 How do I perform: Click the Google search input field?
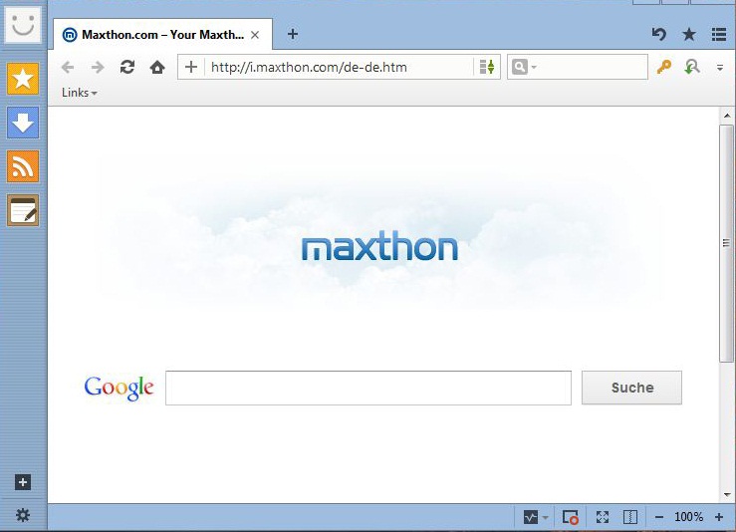coord(368,388)
